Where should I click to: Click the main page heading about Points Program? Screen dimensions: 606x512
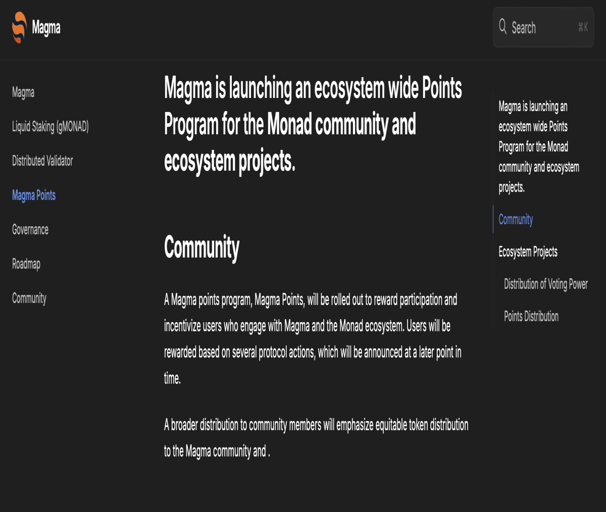pyautogui.click(x=313, y=125)
